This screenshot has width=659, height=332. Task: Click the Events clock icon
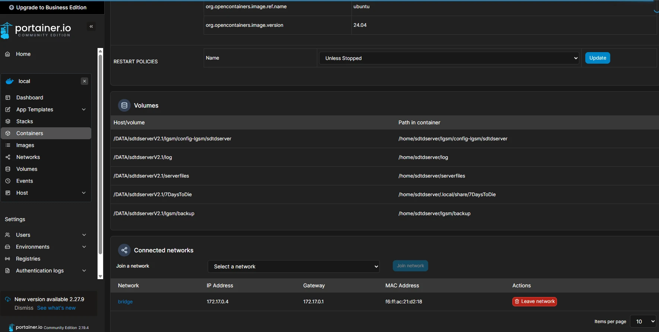point(8,181)
